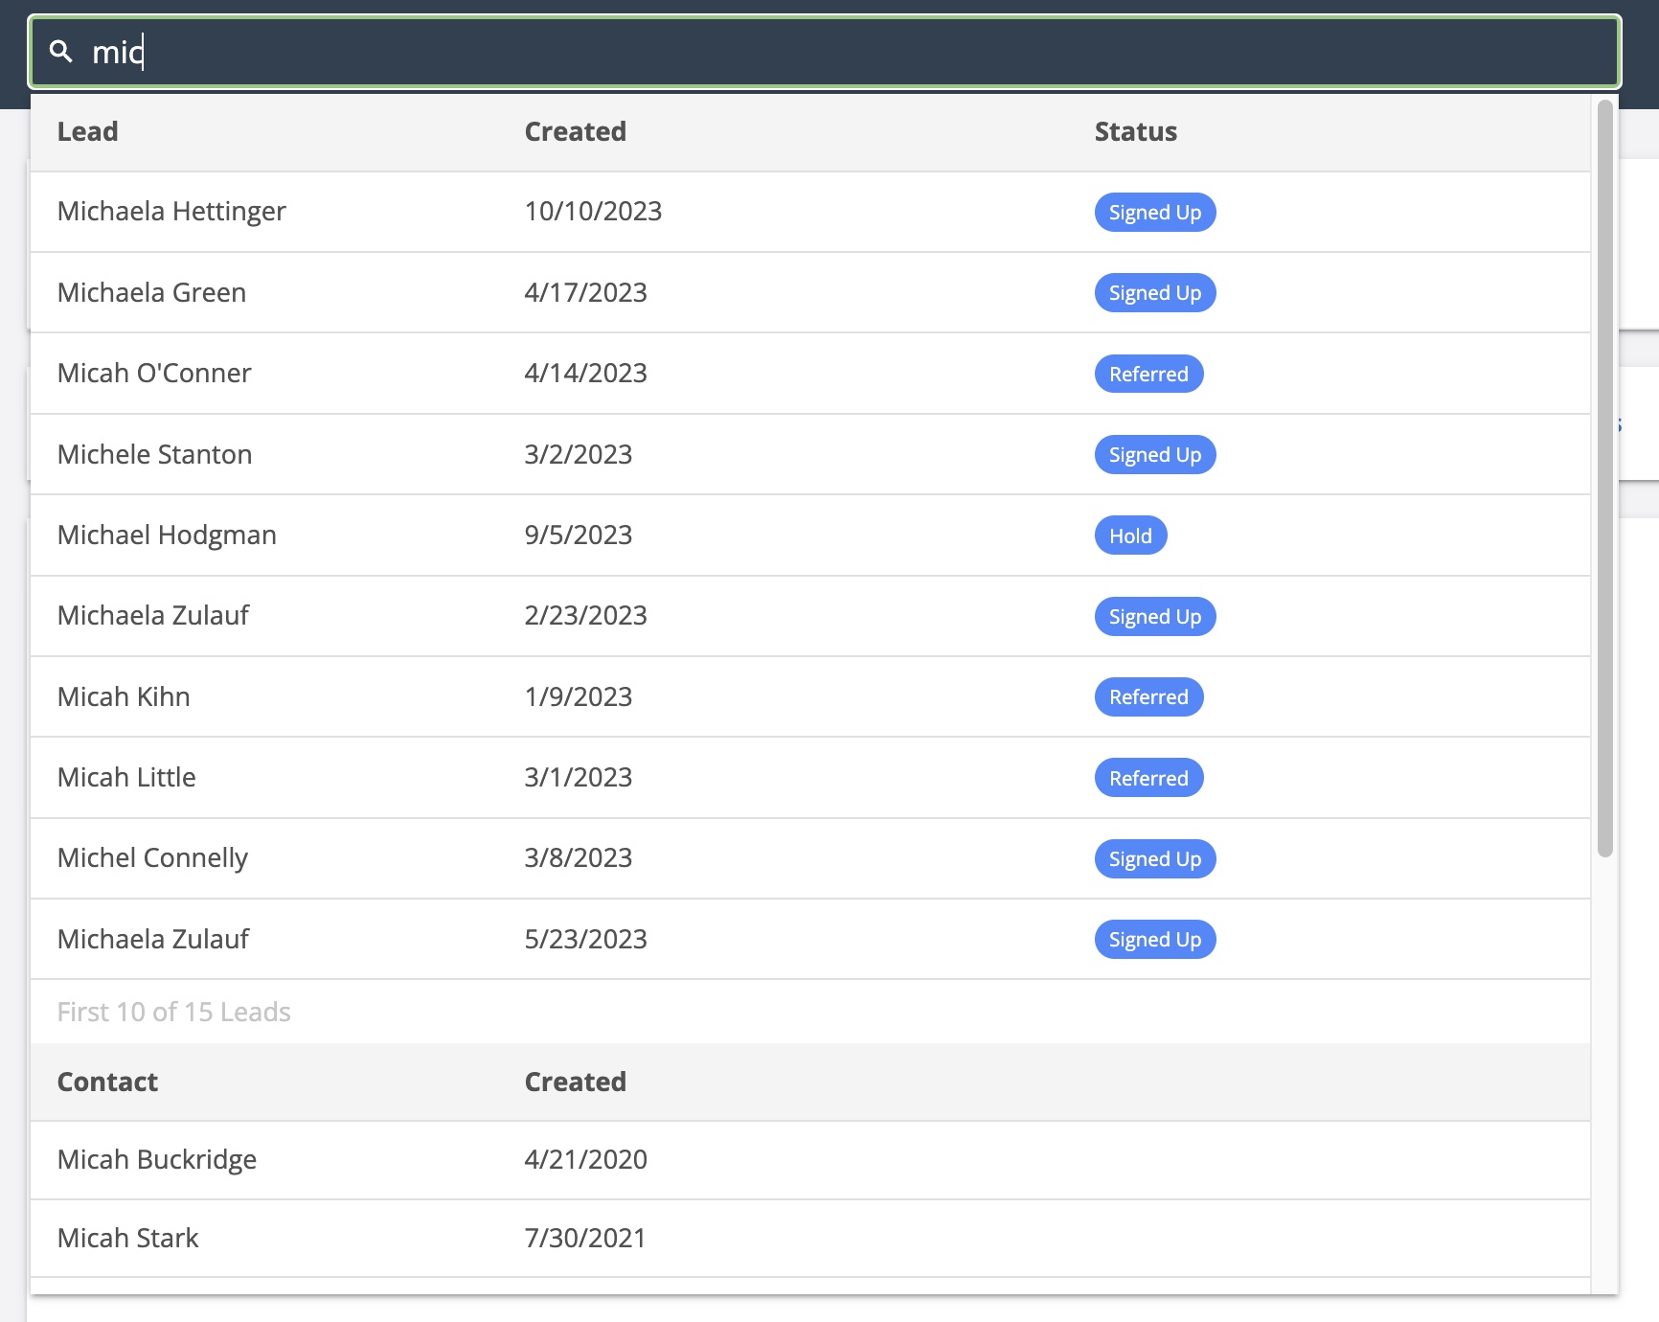Open the lead Michaela Green
Image resolution: width=1659 pixels, height=1322 pixels.
(150, 292)
